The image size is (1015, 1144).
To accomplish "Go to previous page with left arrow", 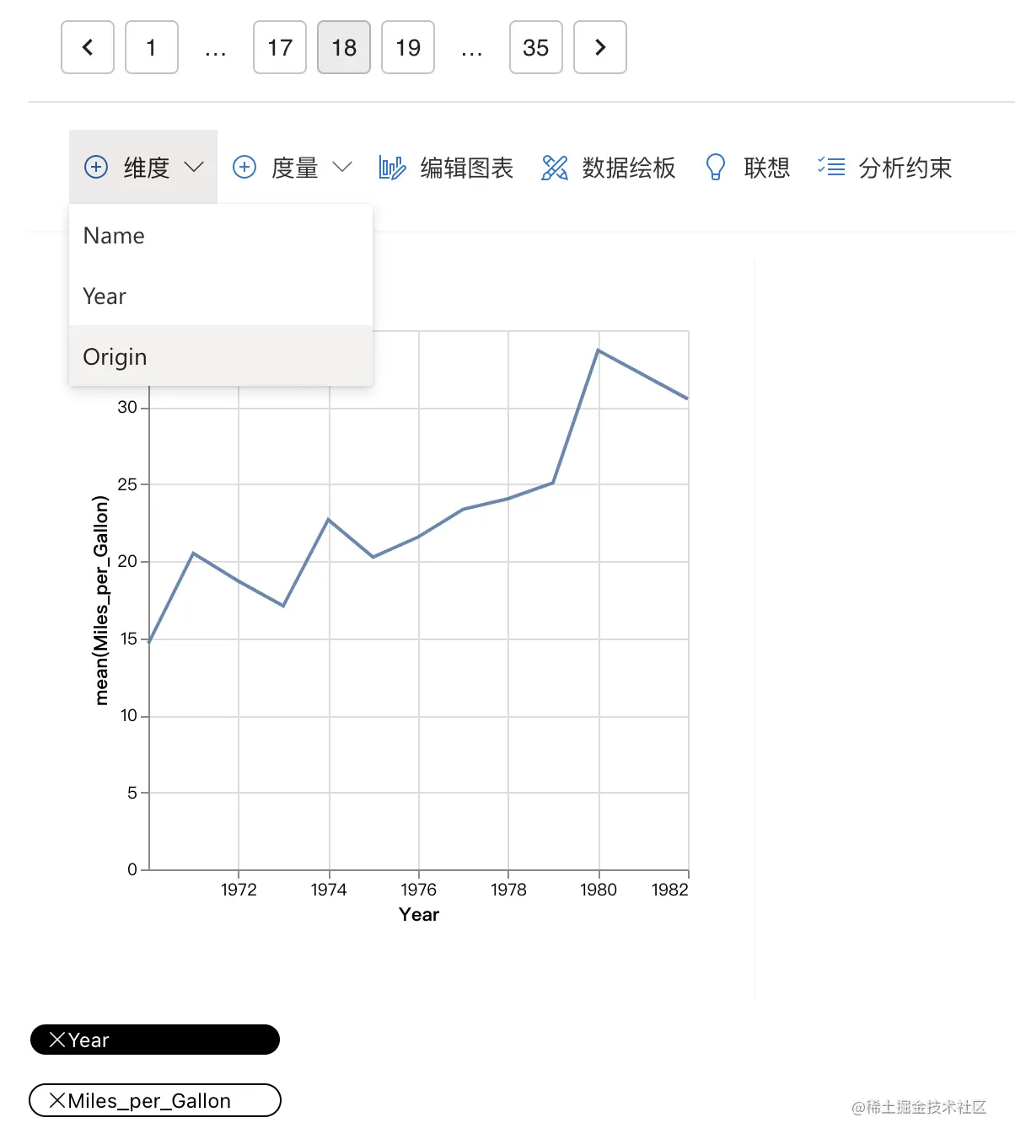I will (88, 47).
